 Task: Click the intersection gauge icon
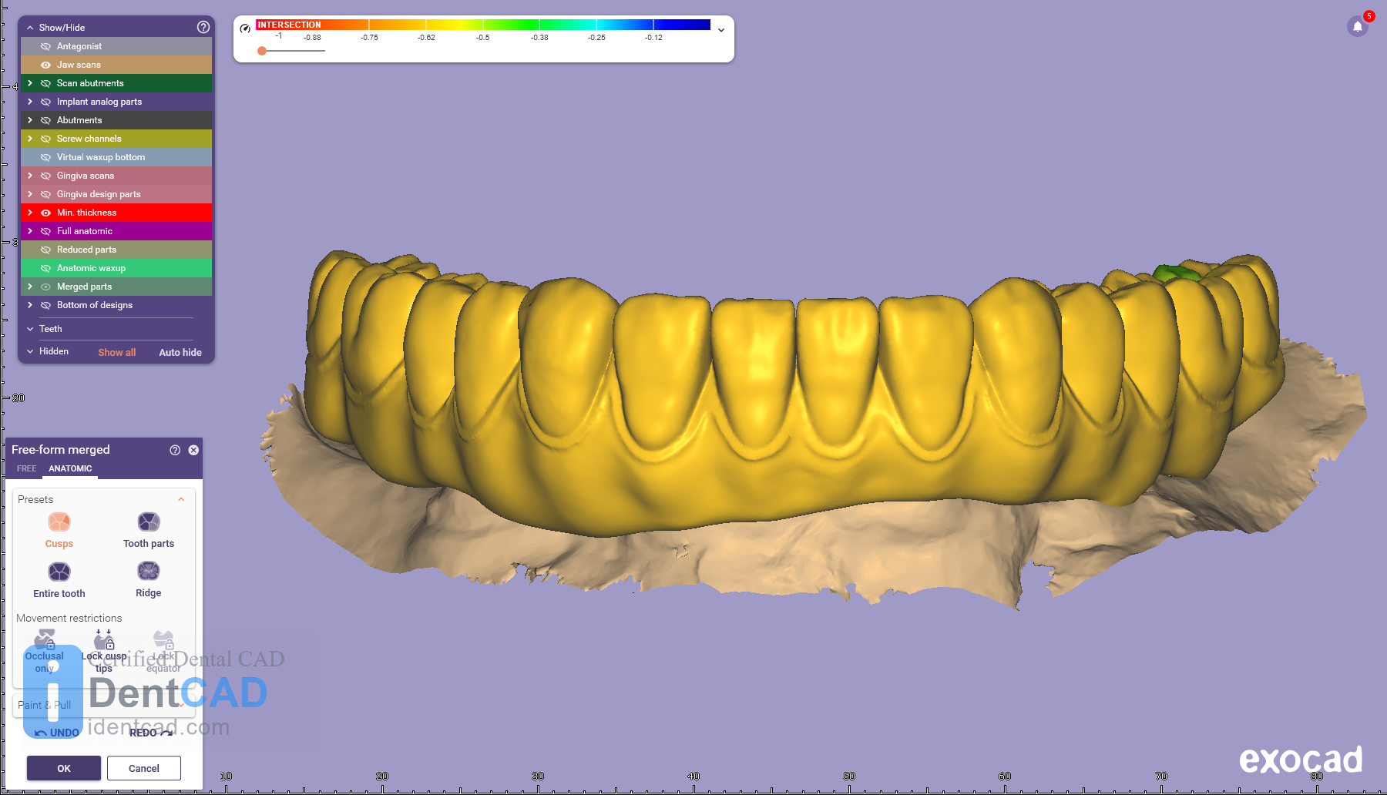[x=245, y=29]
